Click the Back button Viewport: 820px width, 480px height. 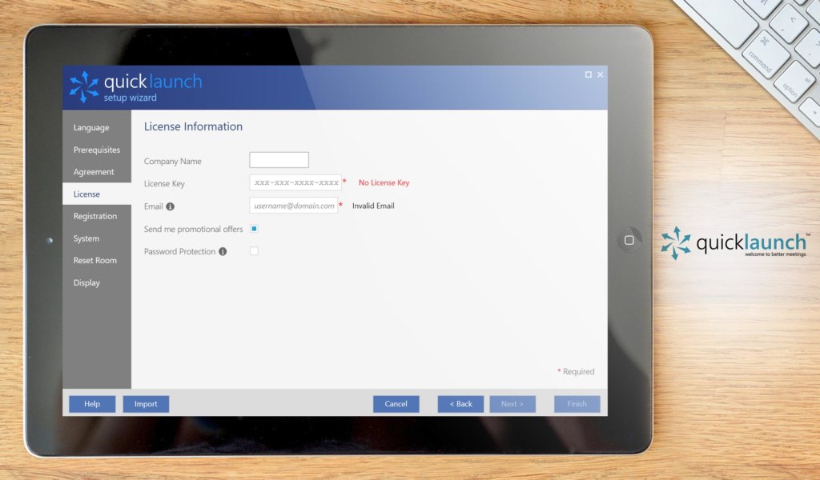pos(460,404)
